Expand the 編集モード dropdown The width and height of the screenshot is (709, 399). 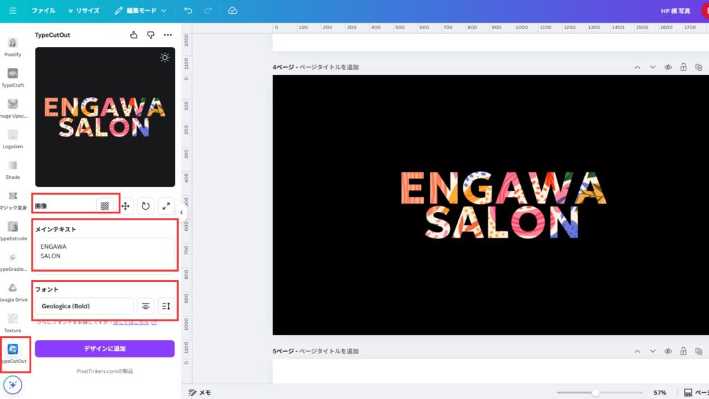[x=141, y=10]
